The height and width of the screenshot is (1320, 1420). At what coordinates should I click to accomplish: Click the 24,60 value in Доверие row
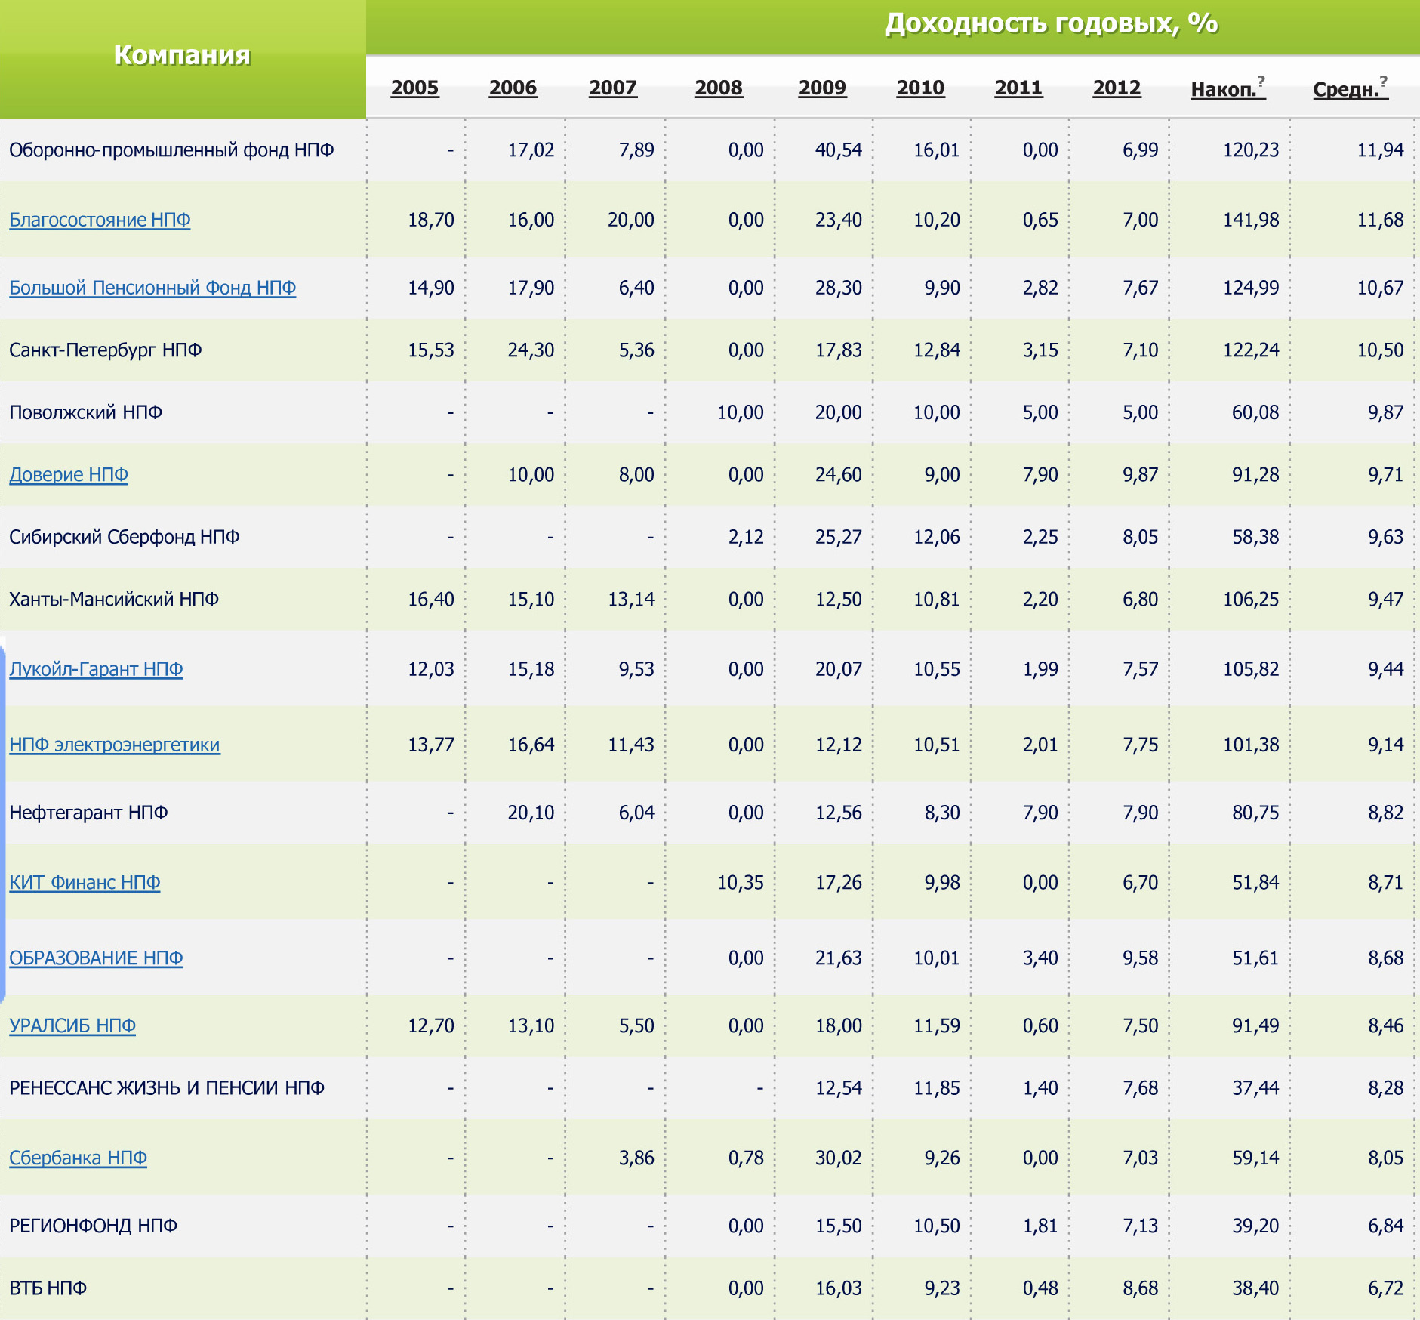click(x=838, y=474)
